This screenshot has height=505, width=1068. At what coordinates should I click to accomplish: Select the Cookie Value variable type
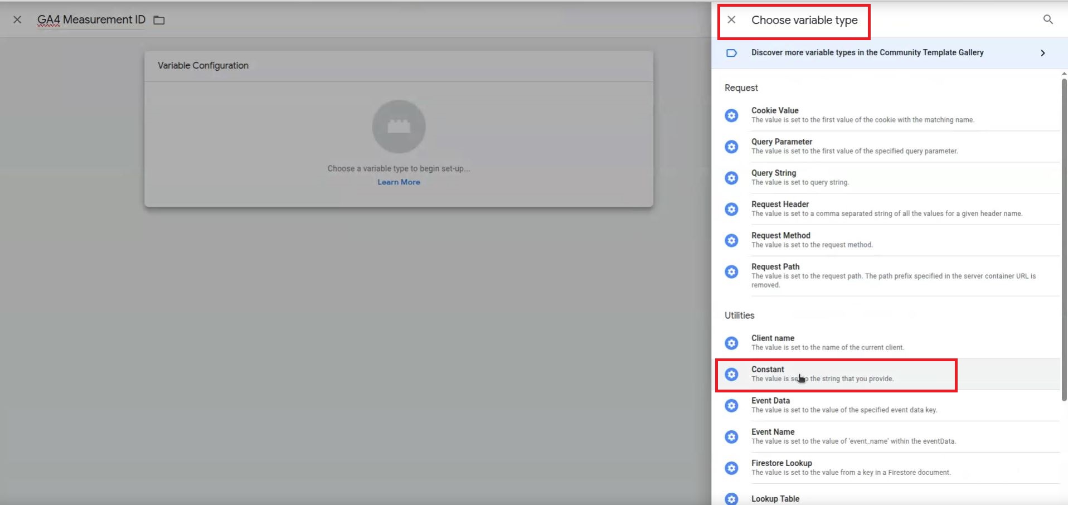[x=891, y=115]
